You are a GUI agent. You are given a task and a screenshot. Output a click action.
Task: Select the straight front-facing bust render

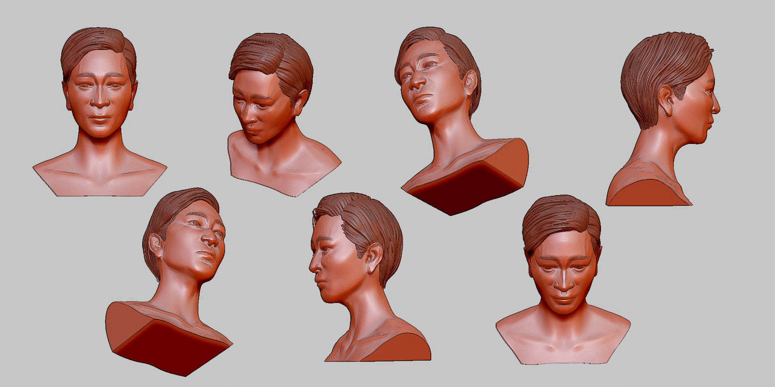tap(100, 112)
